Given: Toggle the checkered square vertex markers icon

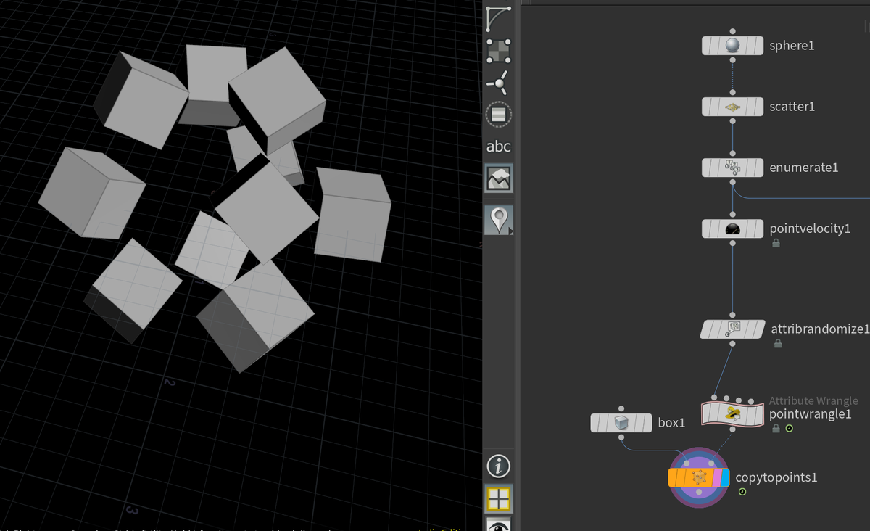Looking at the screenshot, I should click(498, 51).
